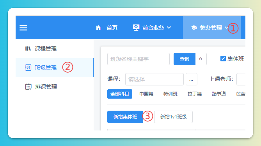Select the 跆拳道 subject filter
The image size is (261, 146).
coord(219,94)
